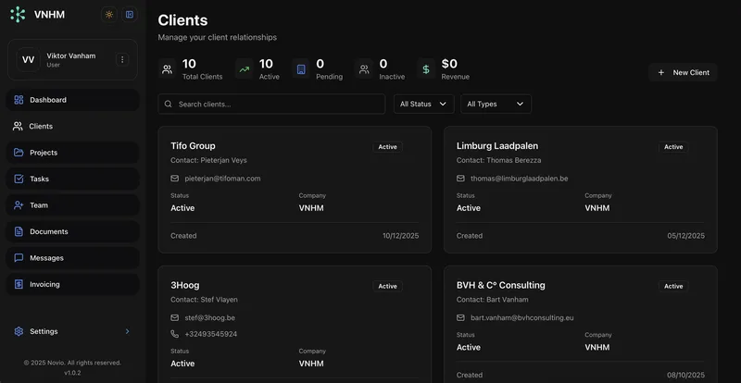This screenshot has width=741, height=383.
Task: Click the Invoicing icon in the sidebar
Action: (x=19, y=284)
